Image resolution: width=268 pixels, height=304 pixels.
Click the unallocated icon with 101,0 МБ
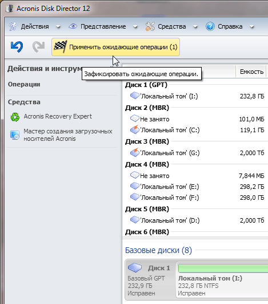pos(135,119)
